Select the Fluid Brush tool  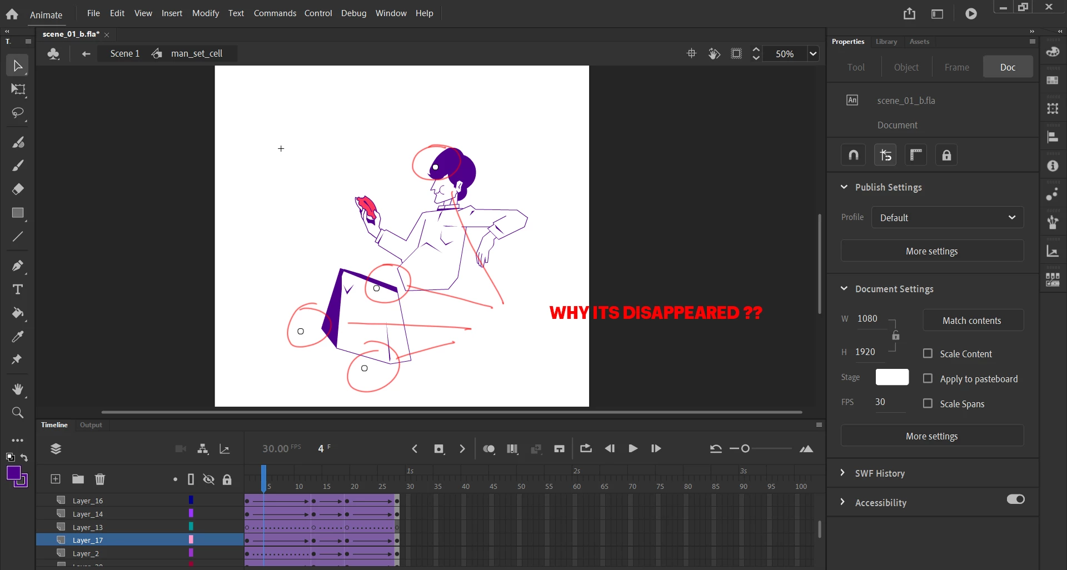tap(18, 142)
